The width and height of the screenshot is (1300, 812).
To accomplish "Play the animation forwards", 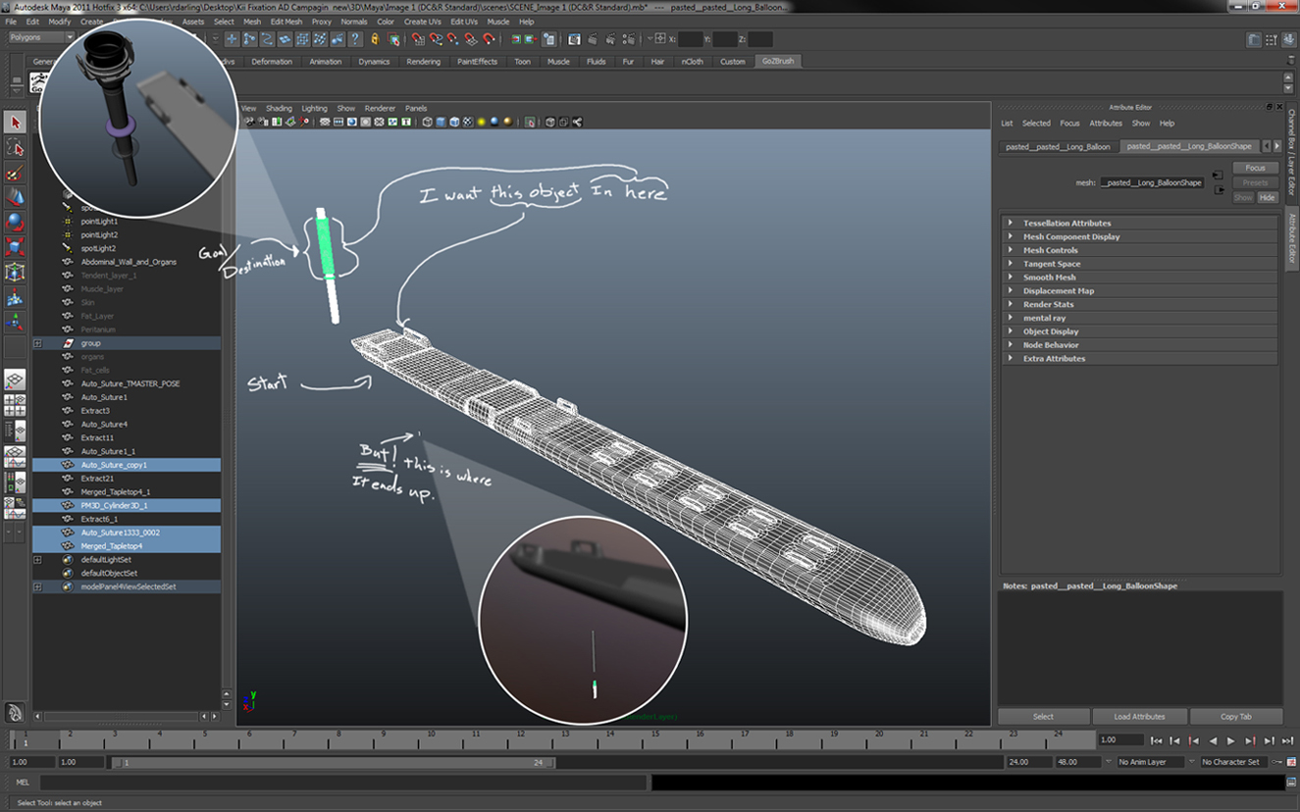I will (1231, 741).
